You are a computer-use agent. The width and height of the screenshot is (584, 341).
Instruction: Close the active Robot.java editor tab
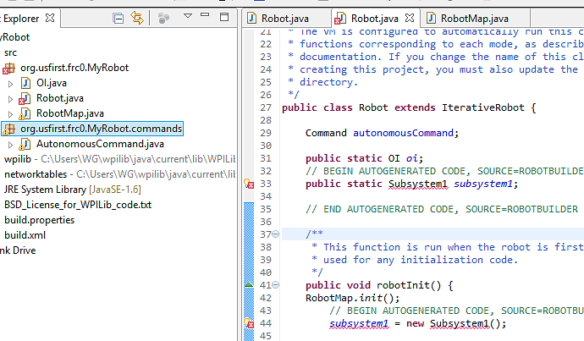point(410,18)
